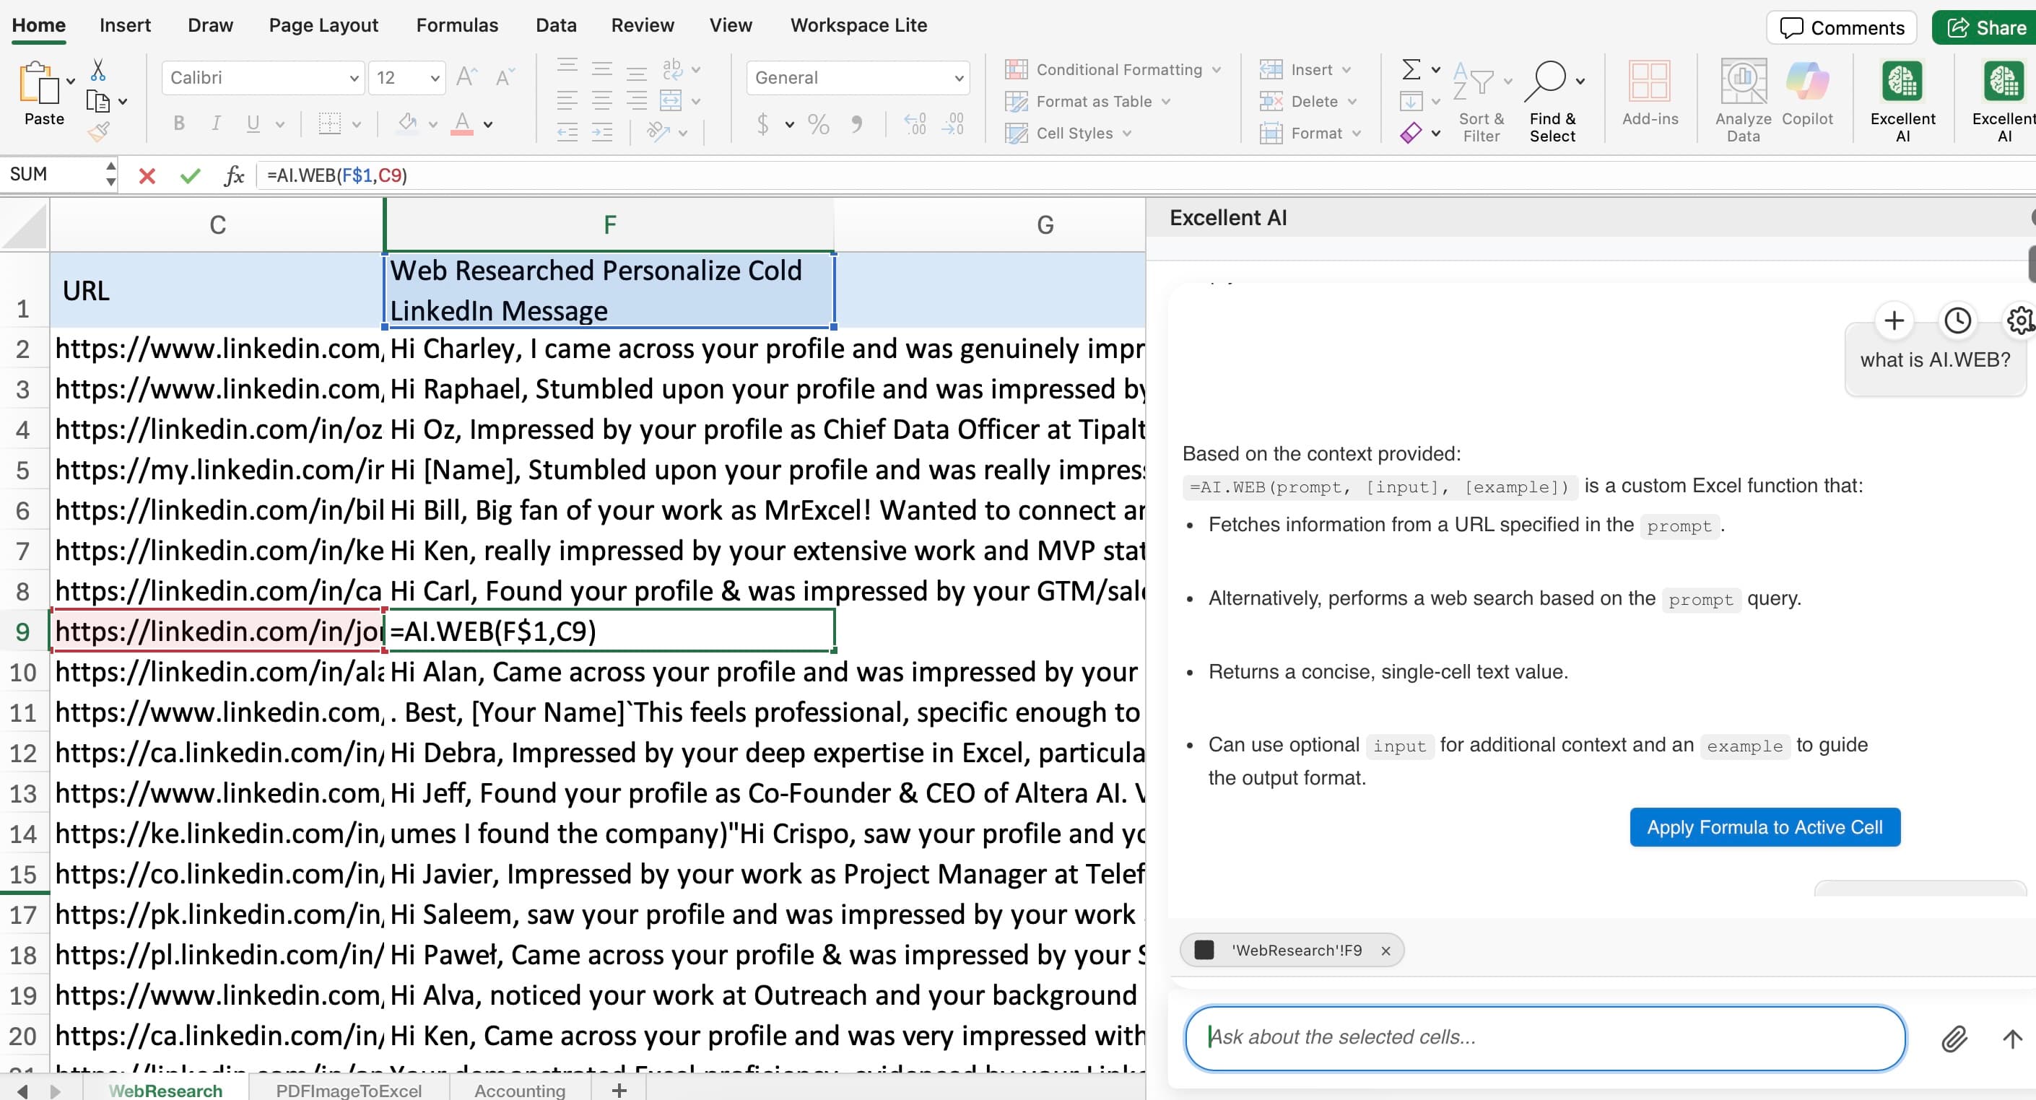Screen dimensions: 2036x1100
Task: Open the font size dropdown
Action: [x=435, y=77]
